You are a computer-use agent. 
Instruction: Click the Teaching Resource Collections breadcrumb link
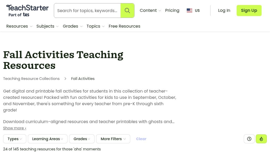(31, 79)
